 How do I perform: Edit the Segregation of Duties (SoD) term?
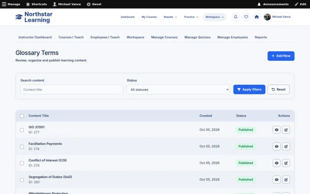[286, 179]
